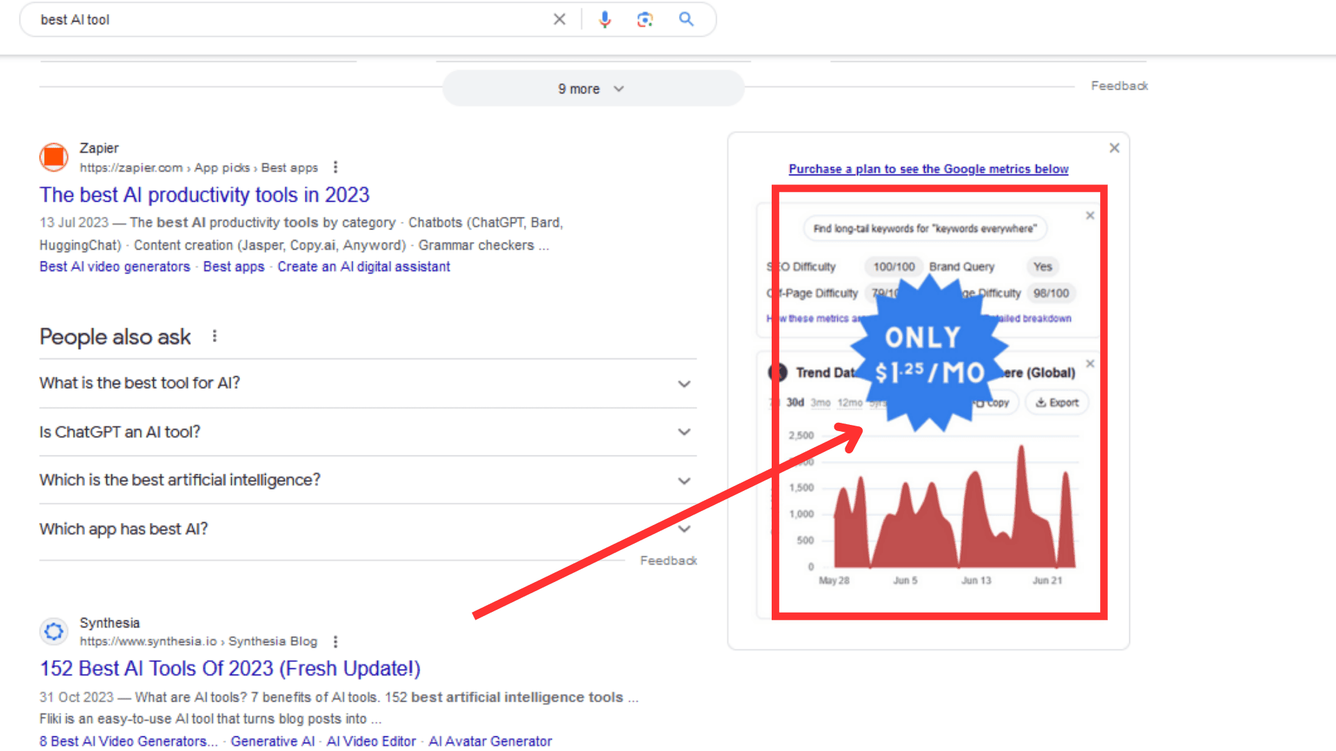Click inside the search input field
The image size is (1336, 751).
coord(278,19)
